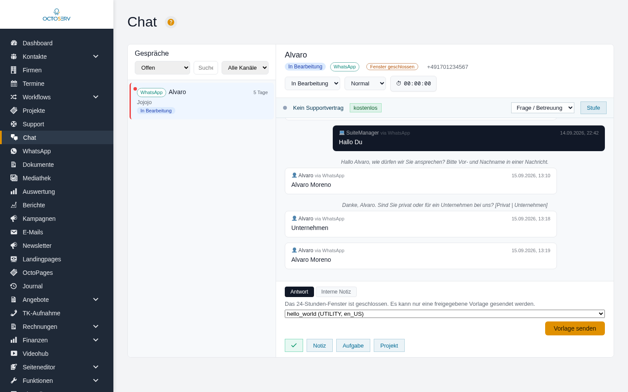The width and height of the screenshot is (628, 392).
Task: Click the Mediathek image icon
Action: 14,178
